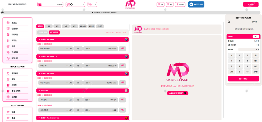The height and width of the screenshot is (122, 262).
Task: Switch sorting to 인기순 정렬
Action: pos(43,32)
